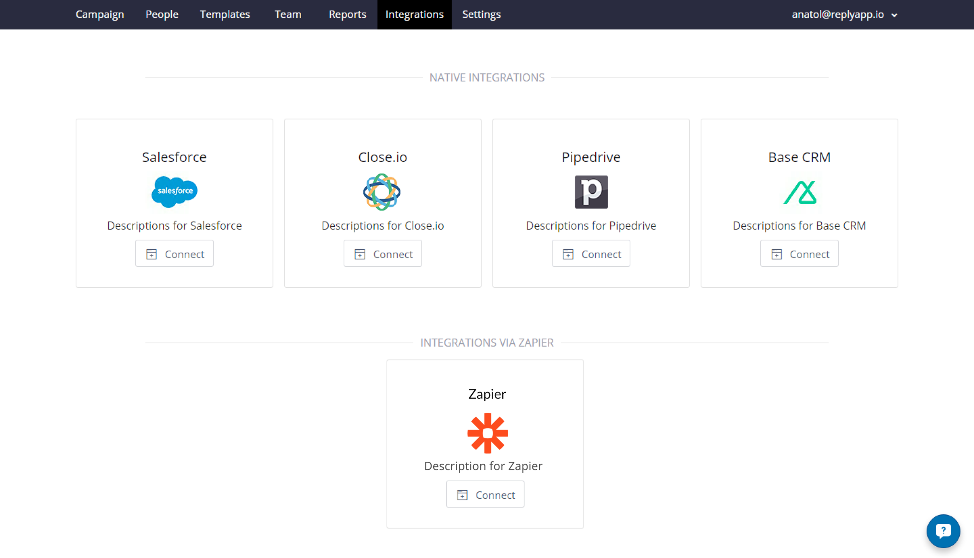This screenshot has width=974, height=558.
Task: Click the Pipedrive P logo
Action: coord(591,192)
